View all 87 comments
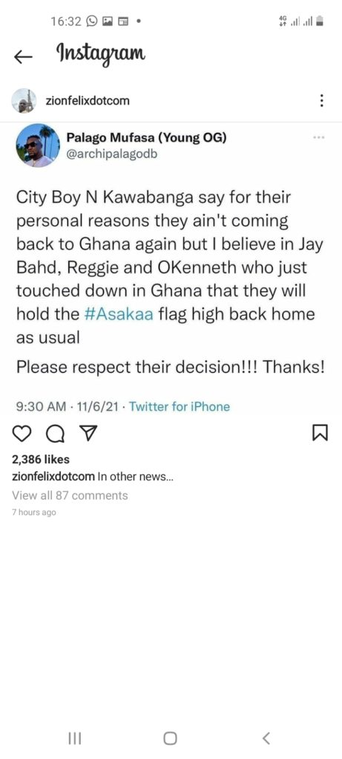Screen dimensions: 342x759 coord(70,495)
